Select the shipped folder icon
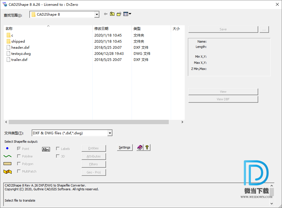 coord(8,41)
